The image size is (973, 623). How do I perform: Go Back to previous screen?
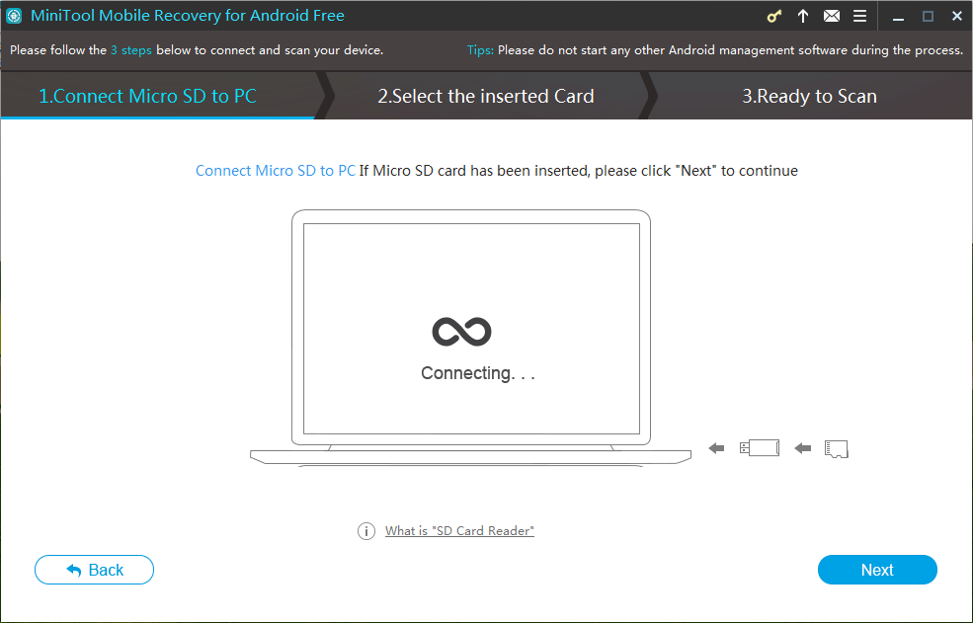click(94, 570)
